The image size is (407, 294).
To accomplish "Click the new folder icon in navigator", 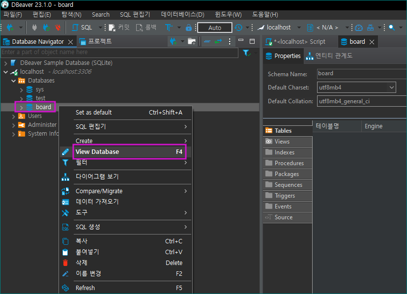I will click(x=192, y=41).
